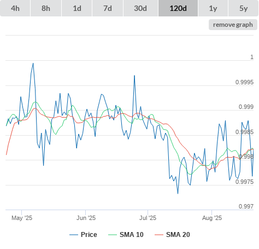259x249 pixels.
Task: Switch to the 5y range tab
Action: [x=244, y=8]
